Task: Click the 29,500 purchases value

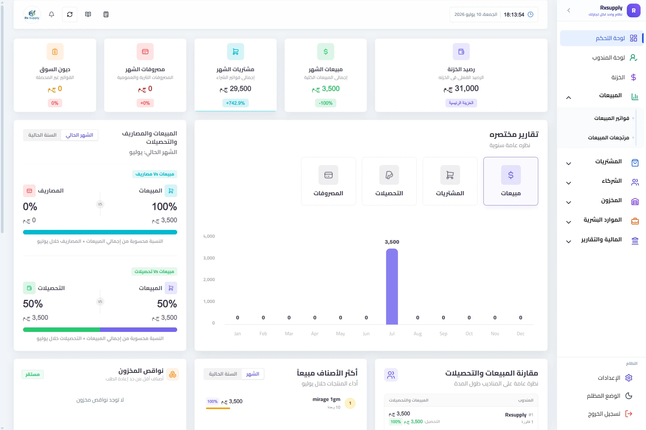Action: [x=236, y=89]
